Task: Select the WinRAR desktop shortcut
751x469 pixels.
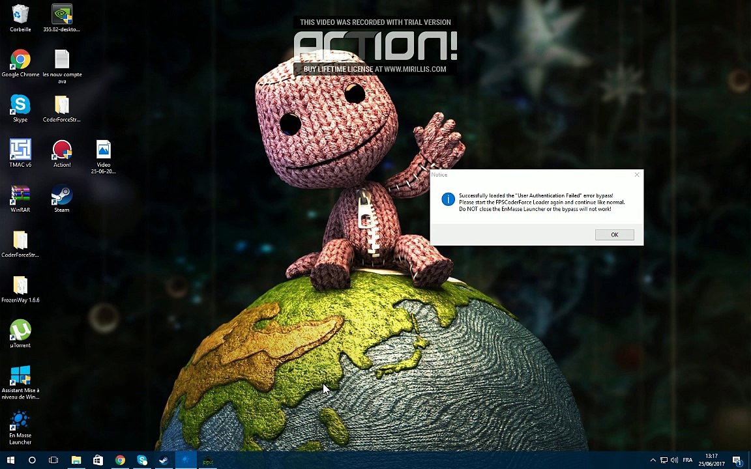Action: [x=20, y=198]
